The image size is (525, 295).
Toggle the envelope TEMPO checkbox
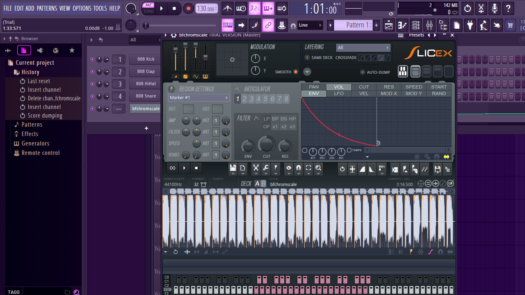[x=349, y=150]
